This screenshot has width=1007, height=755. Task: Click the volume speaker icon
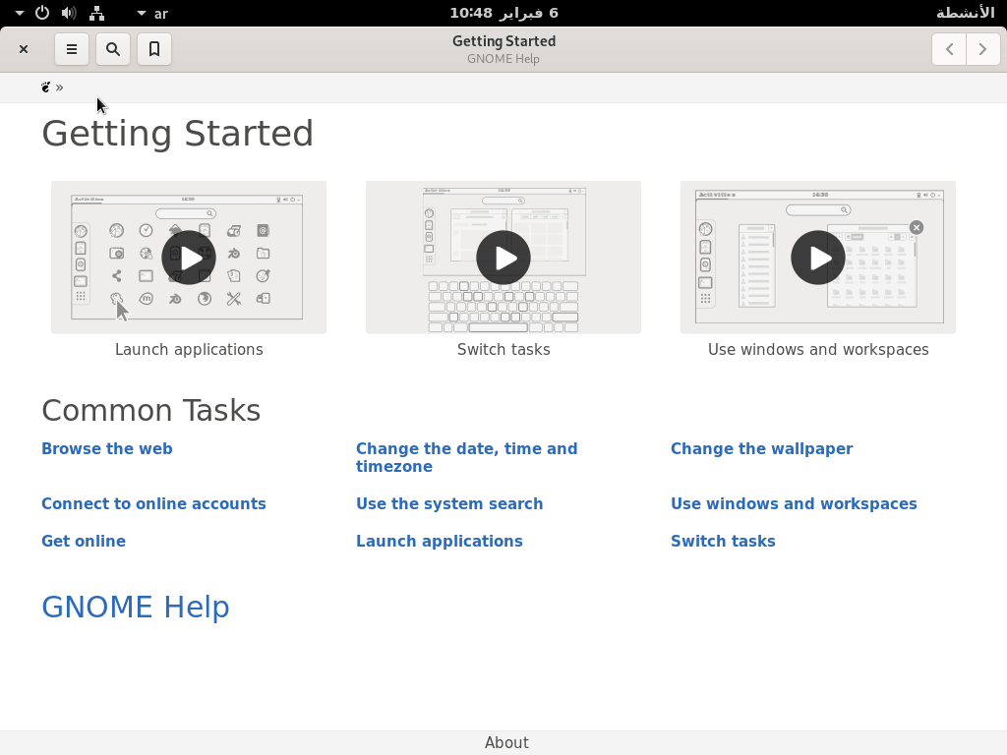coord(69,13)
